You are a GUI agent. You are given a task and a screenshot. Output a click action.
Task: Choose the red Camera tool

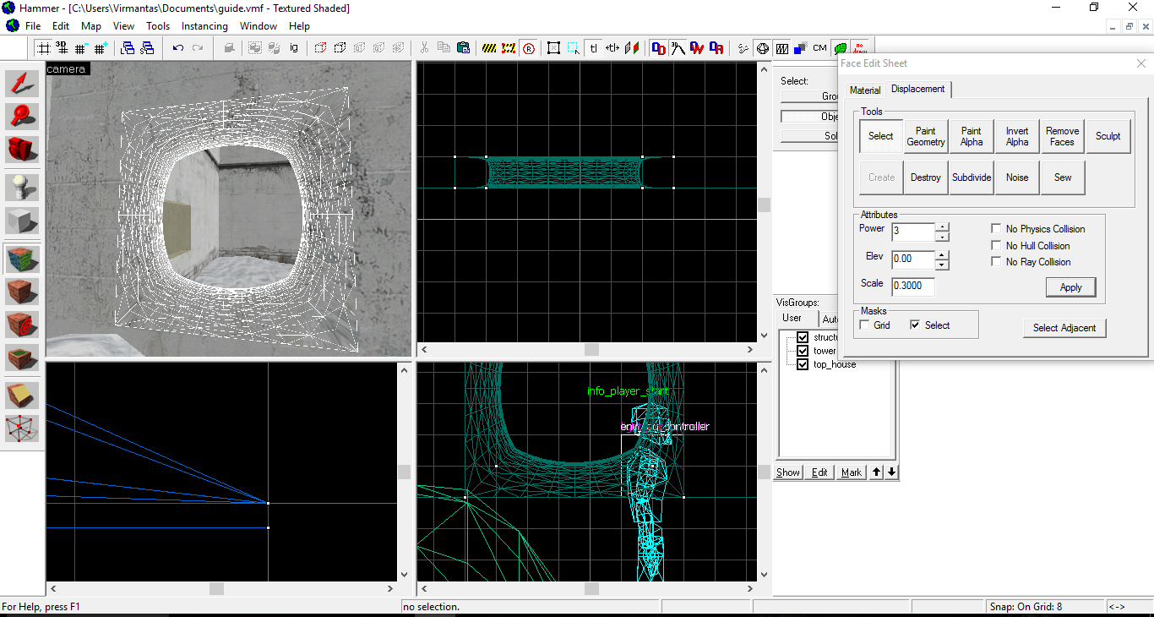pyautogui.click(x=23, y=150)
